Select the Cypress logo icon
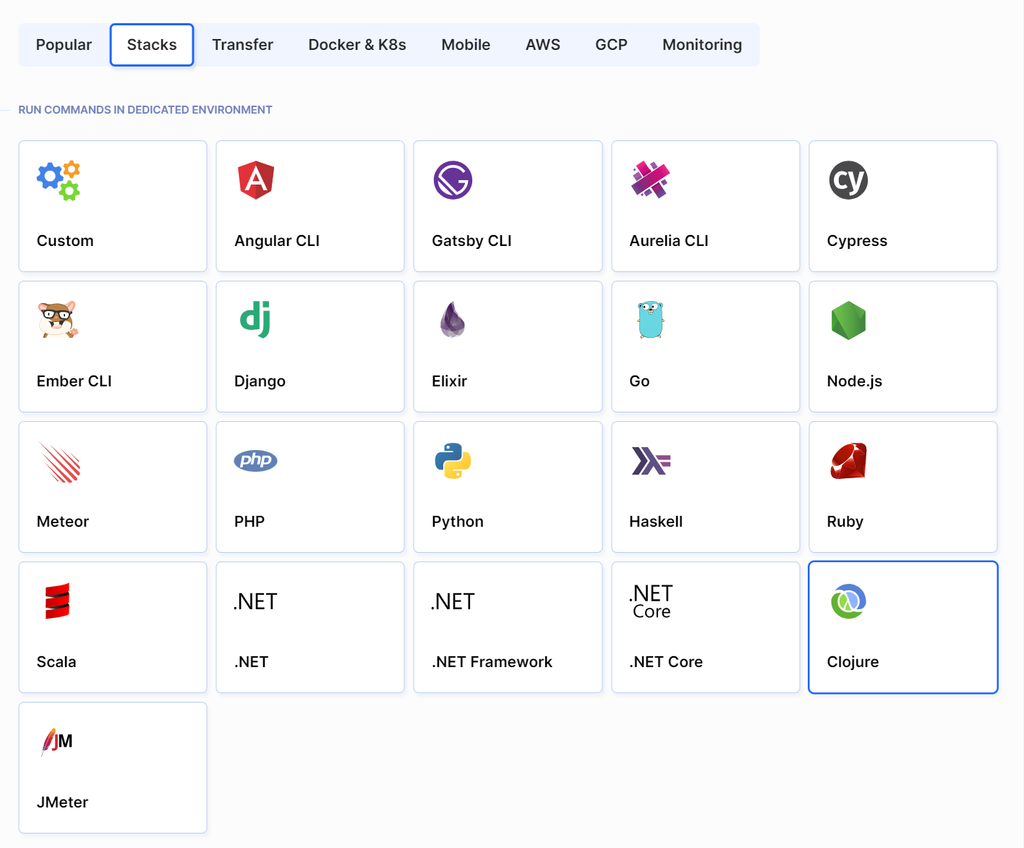The height and width of the screenshot is (848, 1024). pyautogui.click(x=848, y=180)
